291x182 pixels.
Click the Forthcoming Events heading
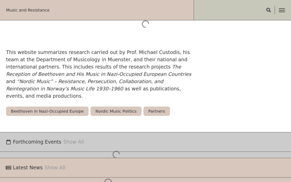click(37, 142)
